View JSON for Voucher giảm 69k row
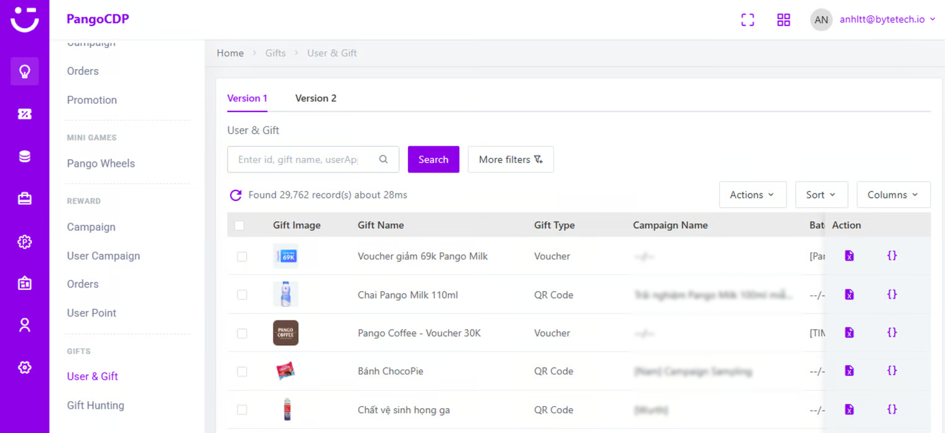Viewport: 945px width, 433px height. (x=892, y=256)
